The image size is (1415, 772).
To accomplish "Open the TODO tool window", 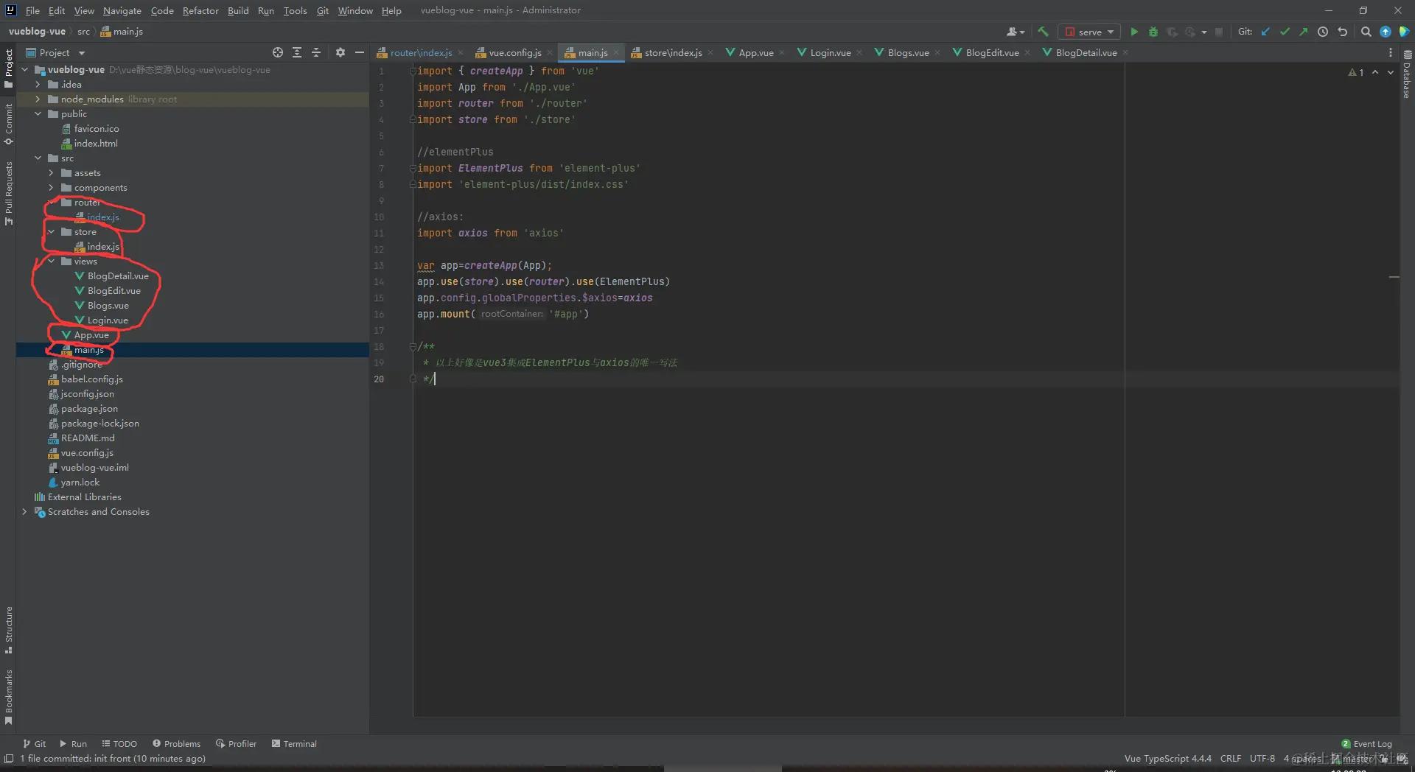I will pos(119,744).
